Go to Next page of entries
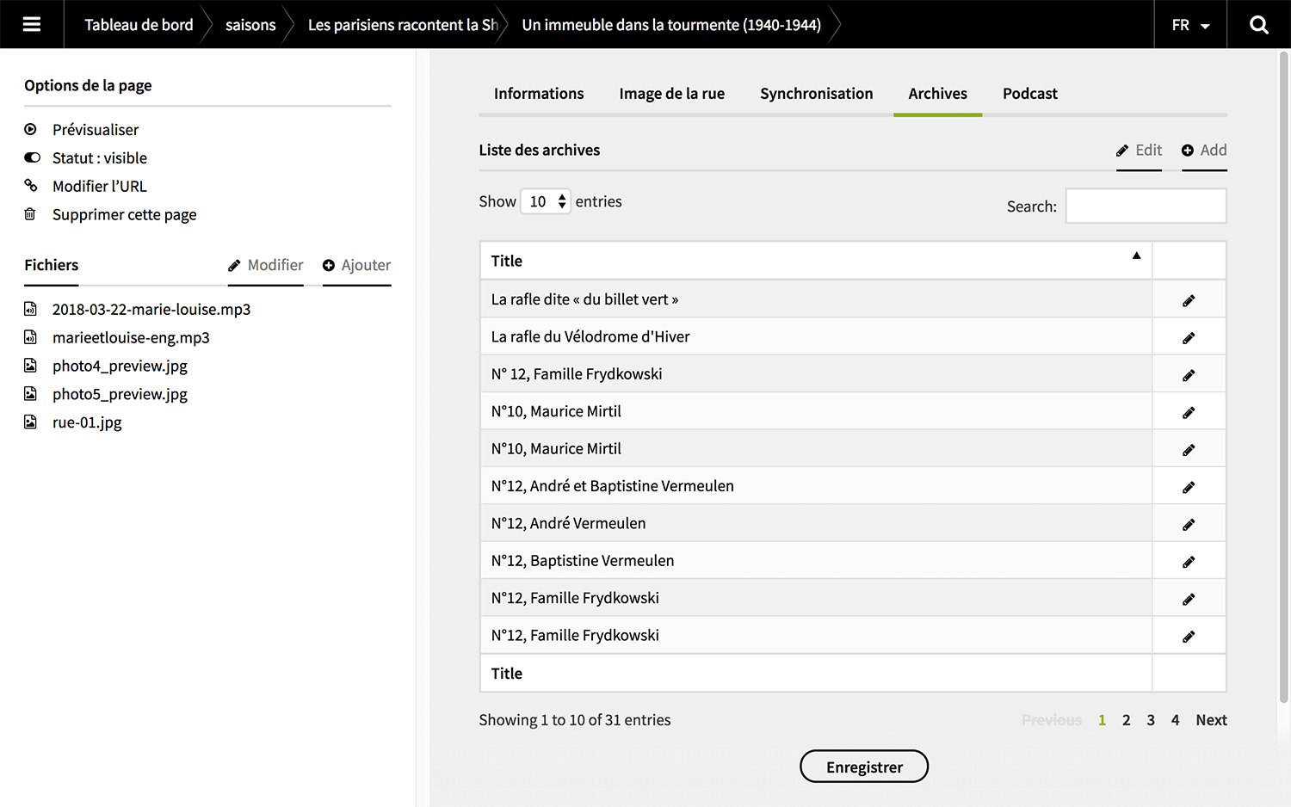This screenshot has width=1291, height=807. [1211, 720]
